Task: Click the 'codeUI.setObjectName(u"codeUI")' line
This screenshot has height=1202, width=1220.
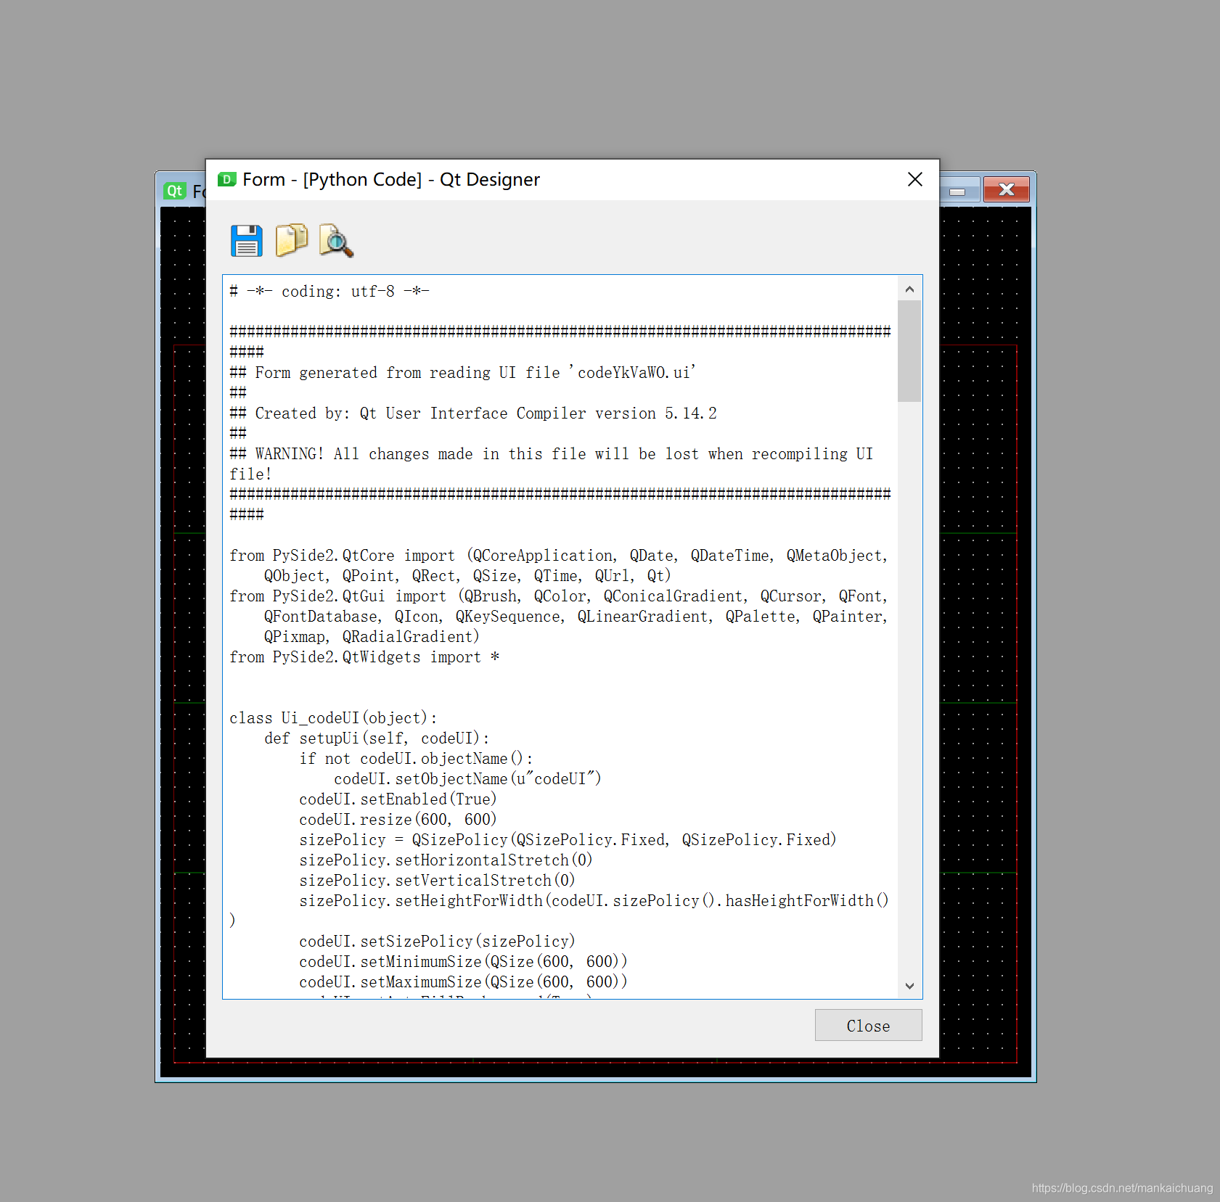Action: coord(467,779)
